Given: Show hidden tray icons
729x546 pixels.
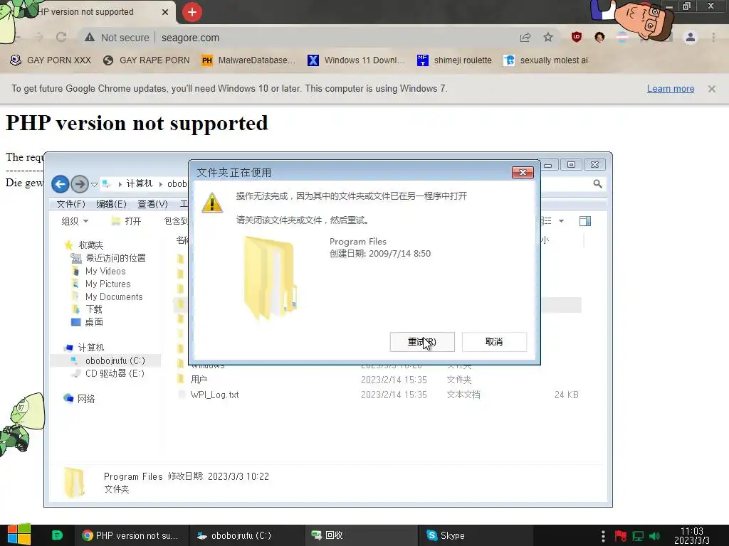Looking at the screenshot, I should coord(603,536).
